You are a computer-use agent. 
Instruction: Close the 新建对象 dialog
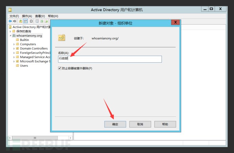point(176,22)
